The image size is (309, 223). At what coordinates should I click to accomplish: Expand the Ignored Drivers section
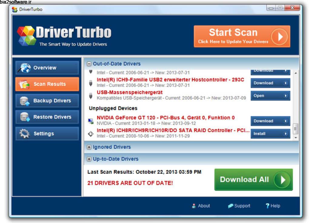[x=89, y=147]
